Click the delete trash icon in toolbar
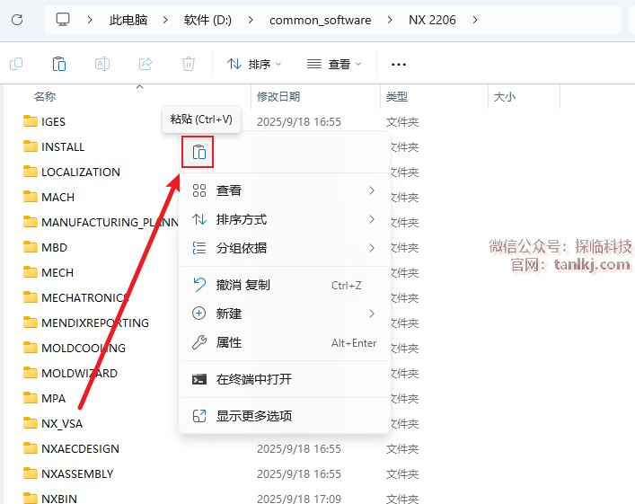This screenshot has width=635, height=504. [x=189, y=64]
